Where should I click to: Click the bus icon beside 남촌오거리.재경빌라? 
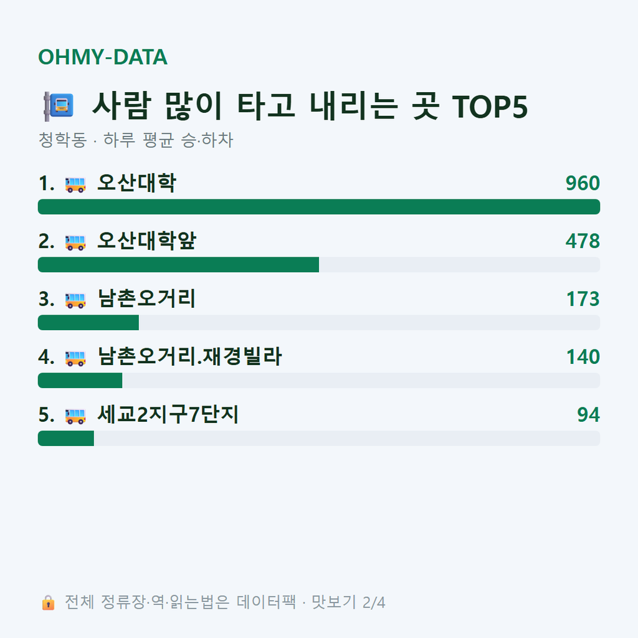tap(75, 358)
